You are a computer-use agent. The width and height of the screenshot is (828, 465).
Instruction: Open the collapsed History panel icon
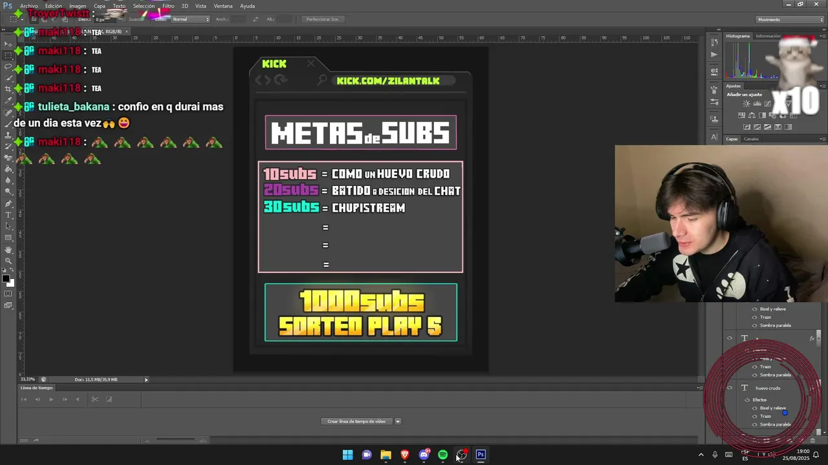714,42
